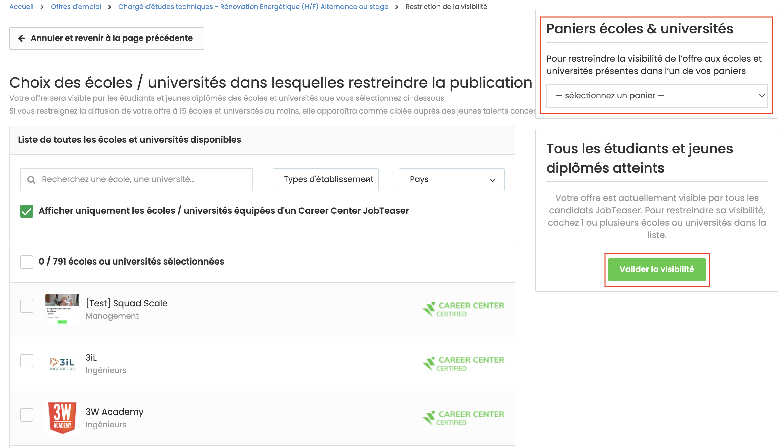
Task: Expand the Pays country dropdown
Action: click(x=452, y=180)
